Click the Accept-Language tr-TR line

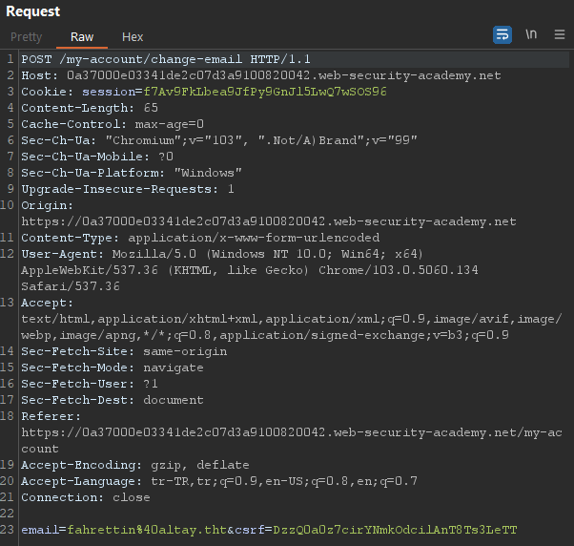pos(219,481)
